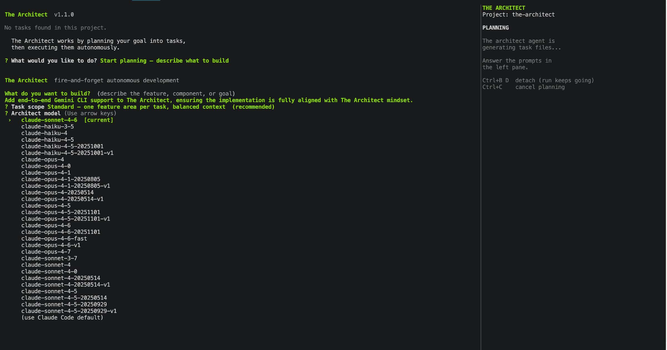Screen dimensions: 667x350
Task: Choose the undated claude-sonnet-4-5 model entry
Action: (49, 291)
